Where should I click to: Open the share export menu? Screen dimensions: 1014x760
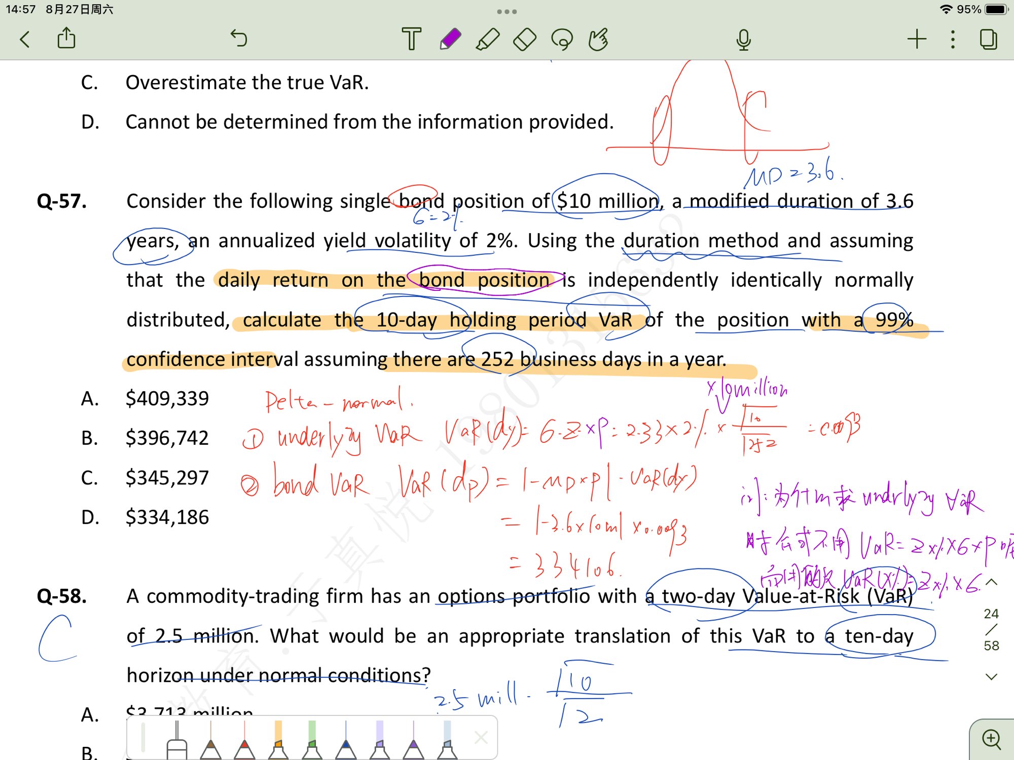click(x=66, y=39)
